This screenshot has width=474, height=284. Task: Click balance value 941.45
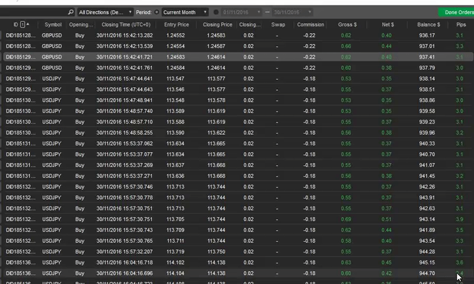tap(427, 176)
